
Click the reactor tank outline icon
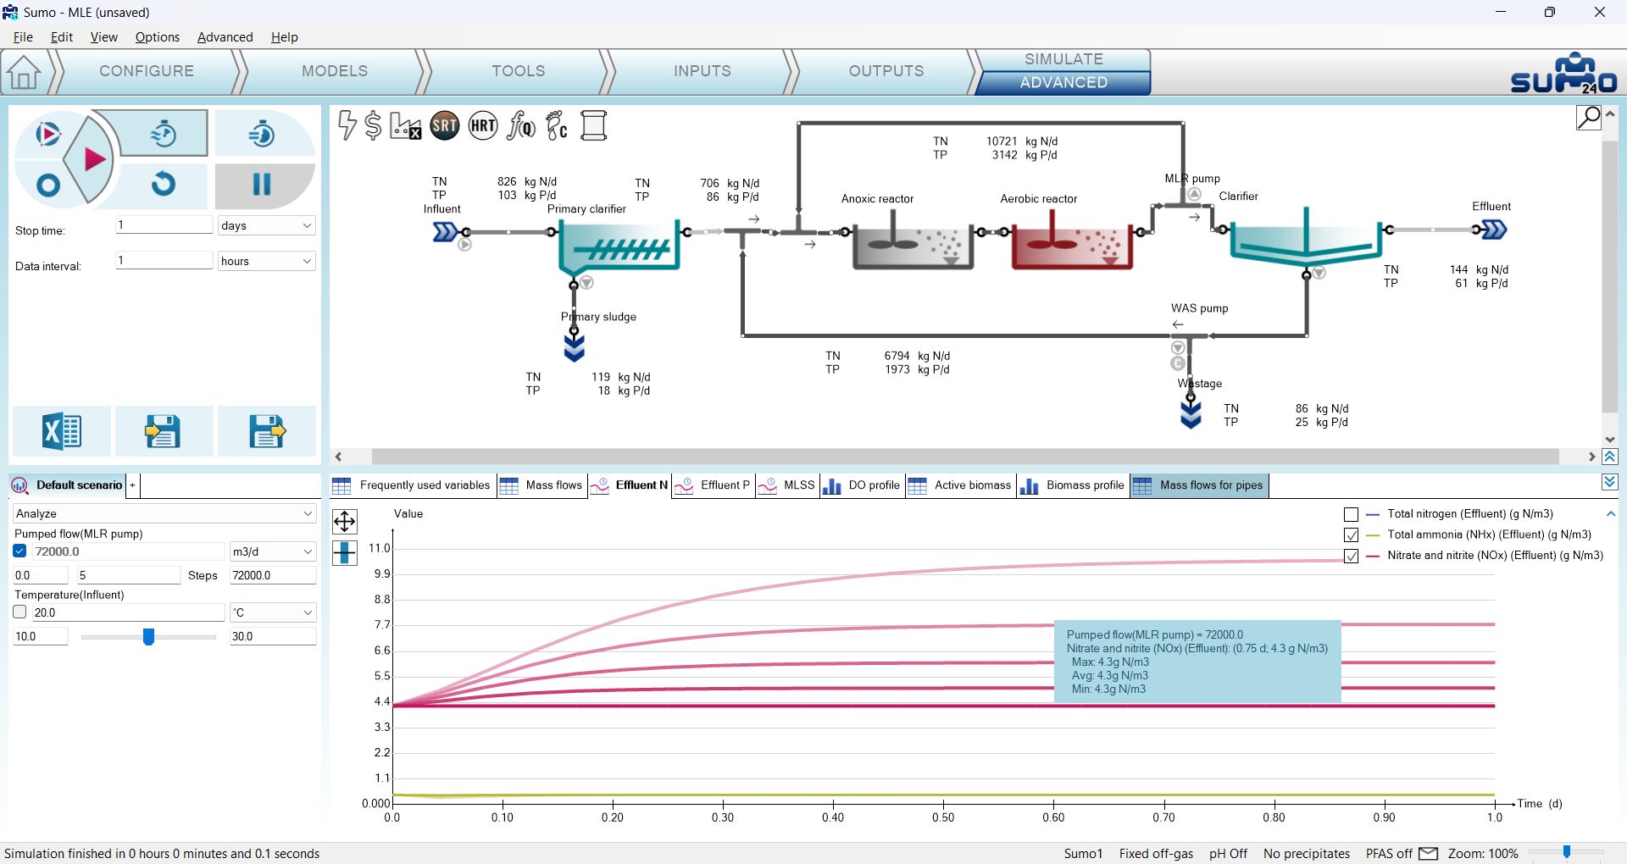pyautogui.click(x=593, y=126)
